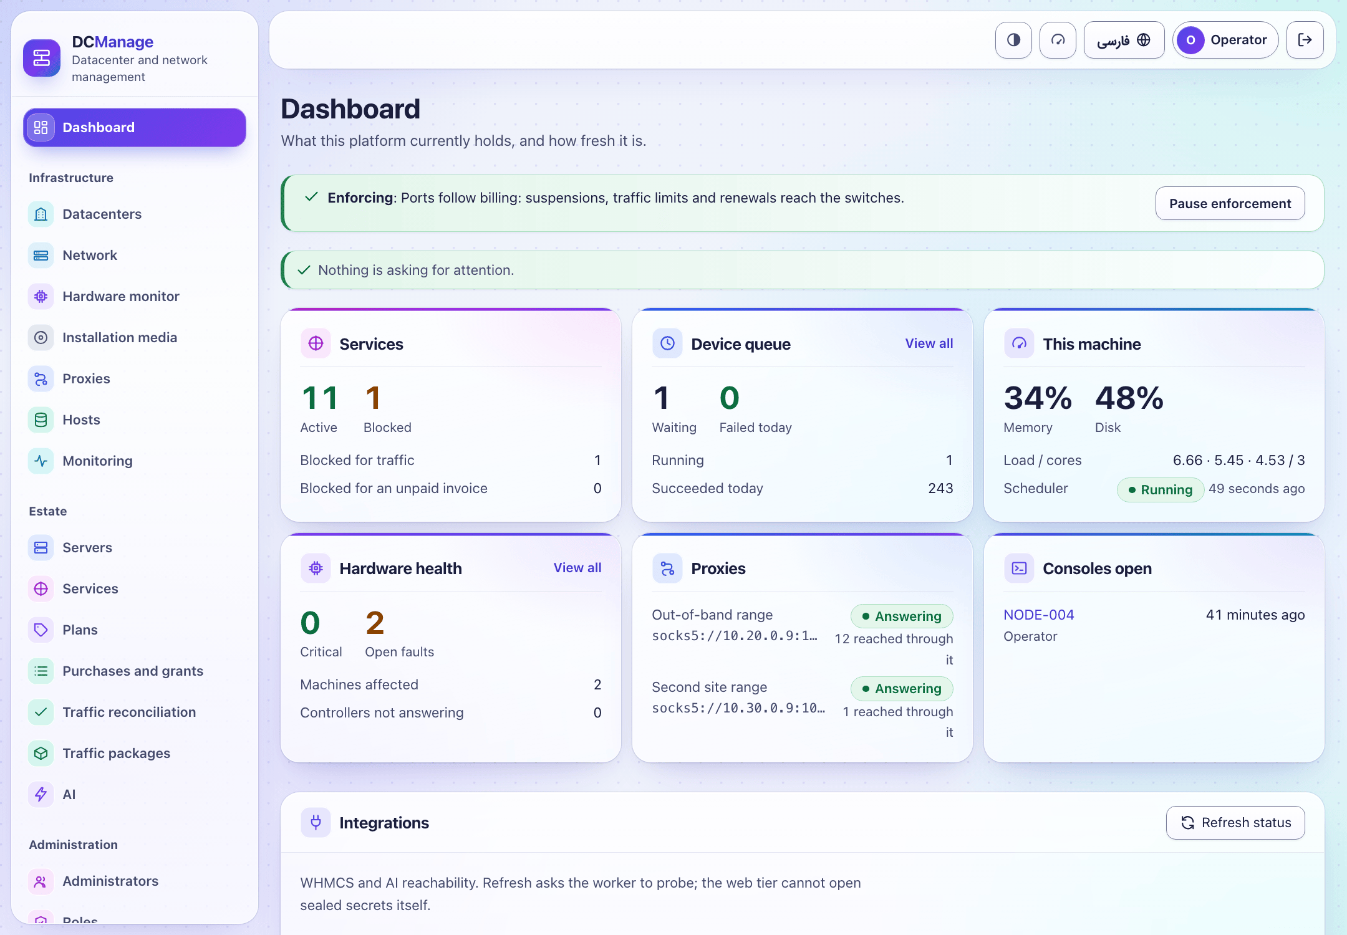Open the NODE-004 console link
Image resolution: width=1347 pixels, height=935 pixels.
(1038, 615)
